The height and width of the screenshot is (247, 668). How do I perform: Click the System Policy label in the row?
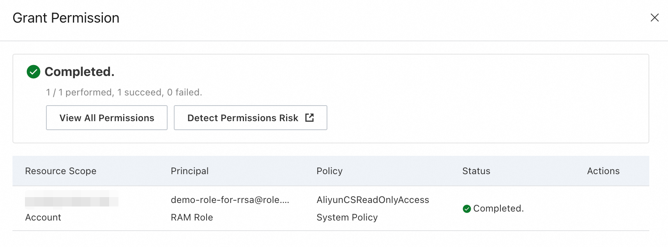tap(347, 217)
